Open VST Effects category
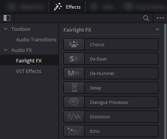The image size is (167, 139). pyautogui.click(x=29, y=71)
